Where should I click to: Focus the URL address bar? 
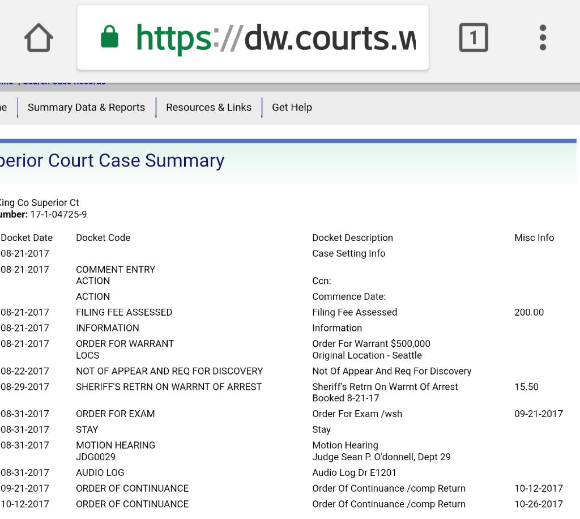click(275, 38)
